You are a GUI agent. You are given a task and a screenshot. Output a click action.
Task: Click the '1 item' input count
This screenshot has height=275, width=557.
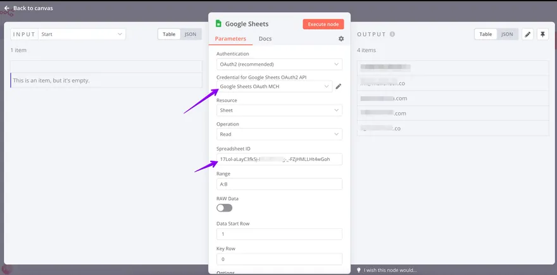click(18, 50)
